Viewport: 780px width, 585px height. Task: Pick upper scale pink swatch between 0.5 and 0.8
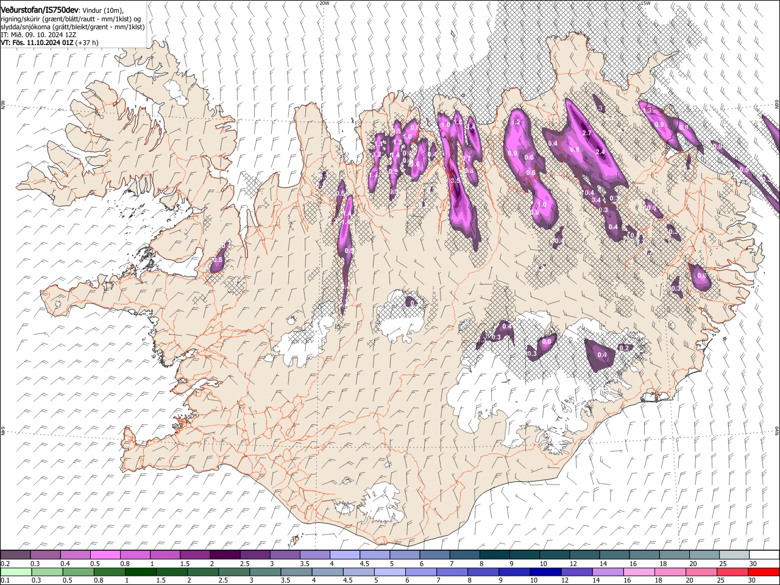[105, 555]
